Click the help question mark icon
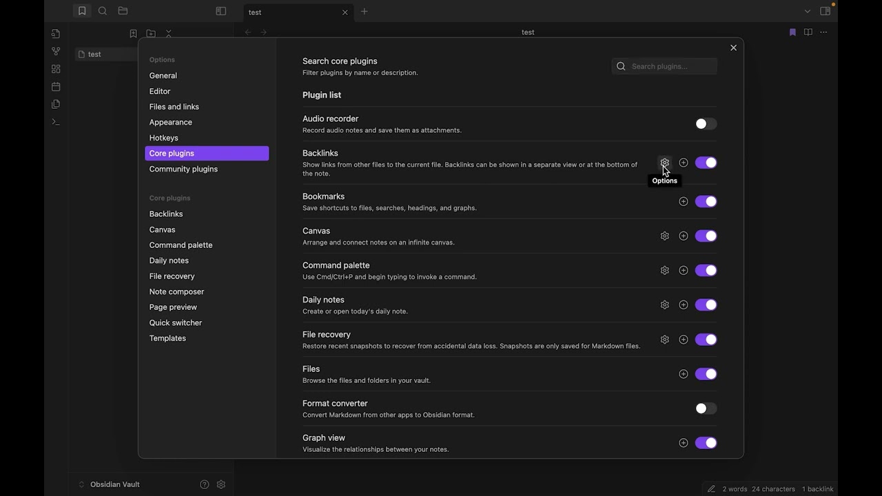 (204, 484)
